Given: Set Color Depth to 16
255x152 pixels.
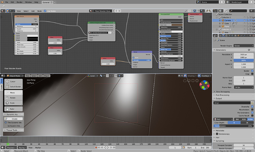Looking at the screenshot, I should pyautogui.click(x=247, y=122).
